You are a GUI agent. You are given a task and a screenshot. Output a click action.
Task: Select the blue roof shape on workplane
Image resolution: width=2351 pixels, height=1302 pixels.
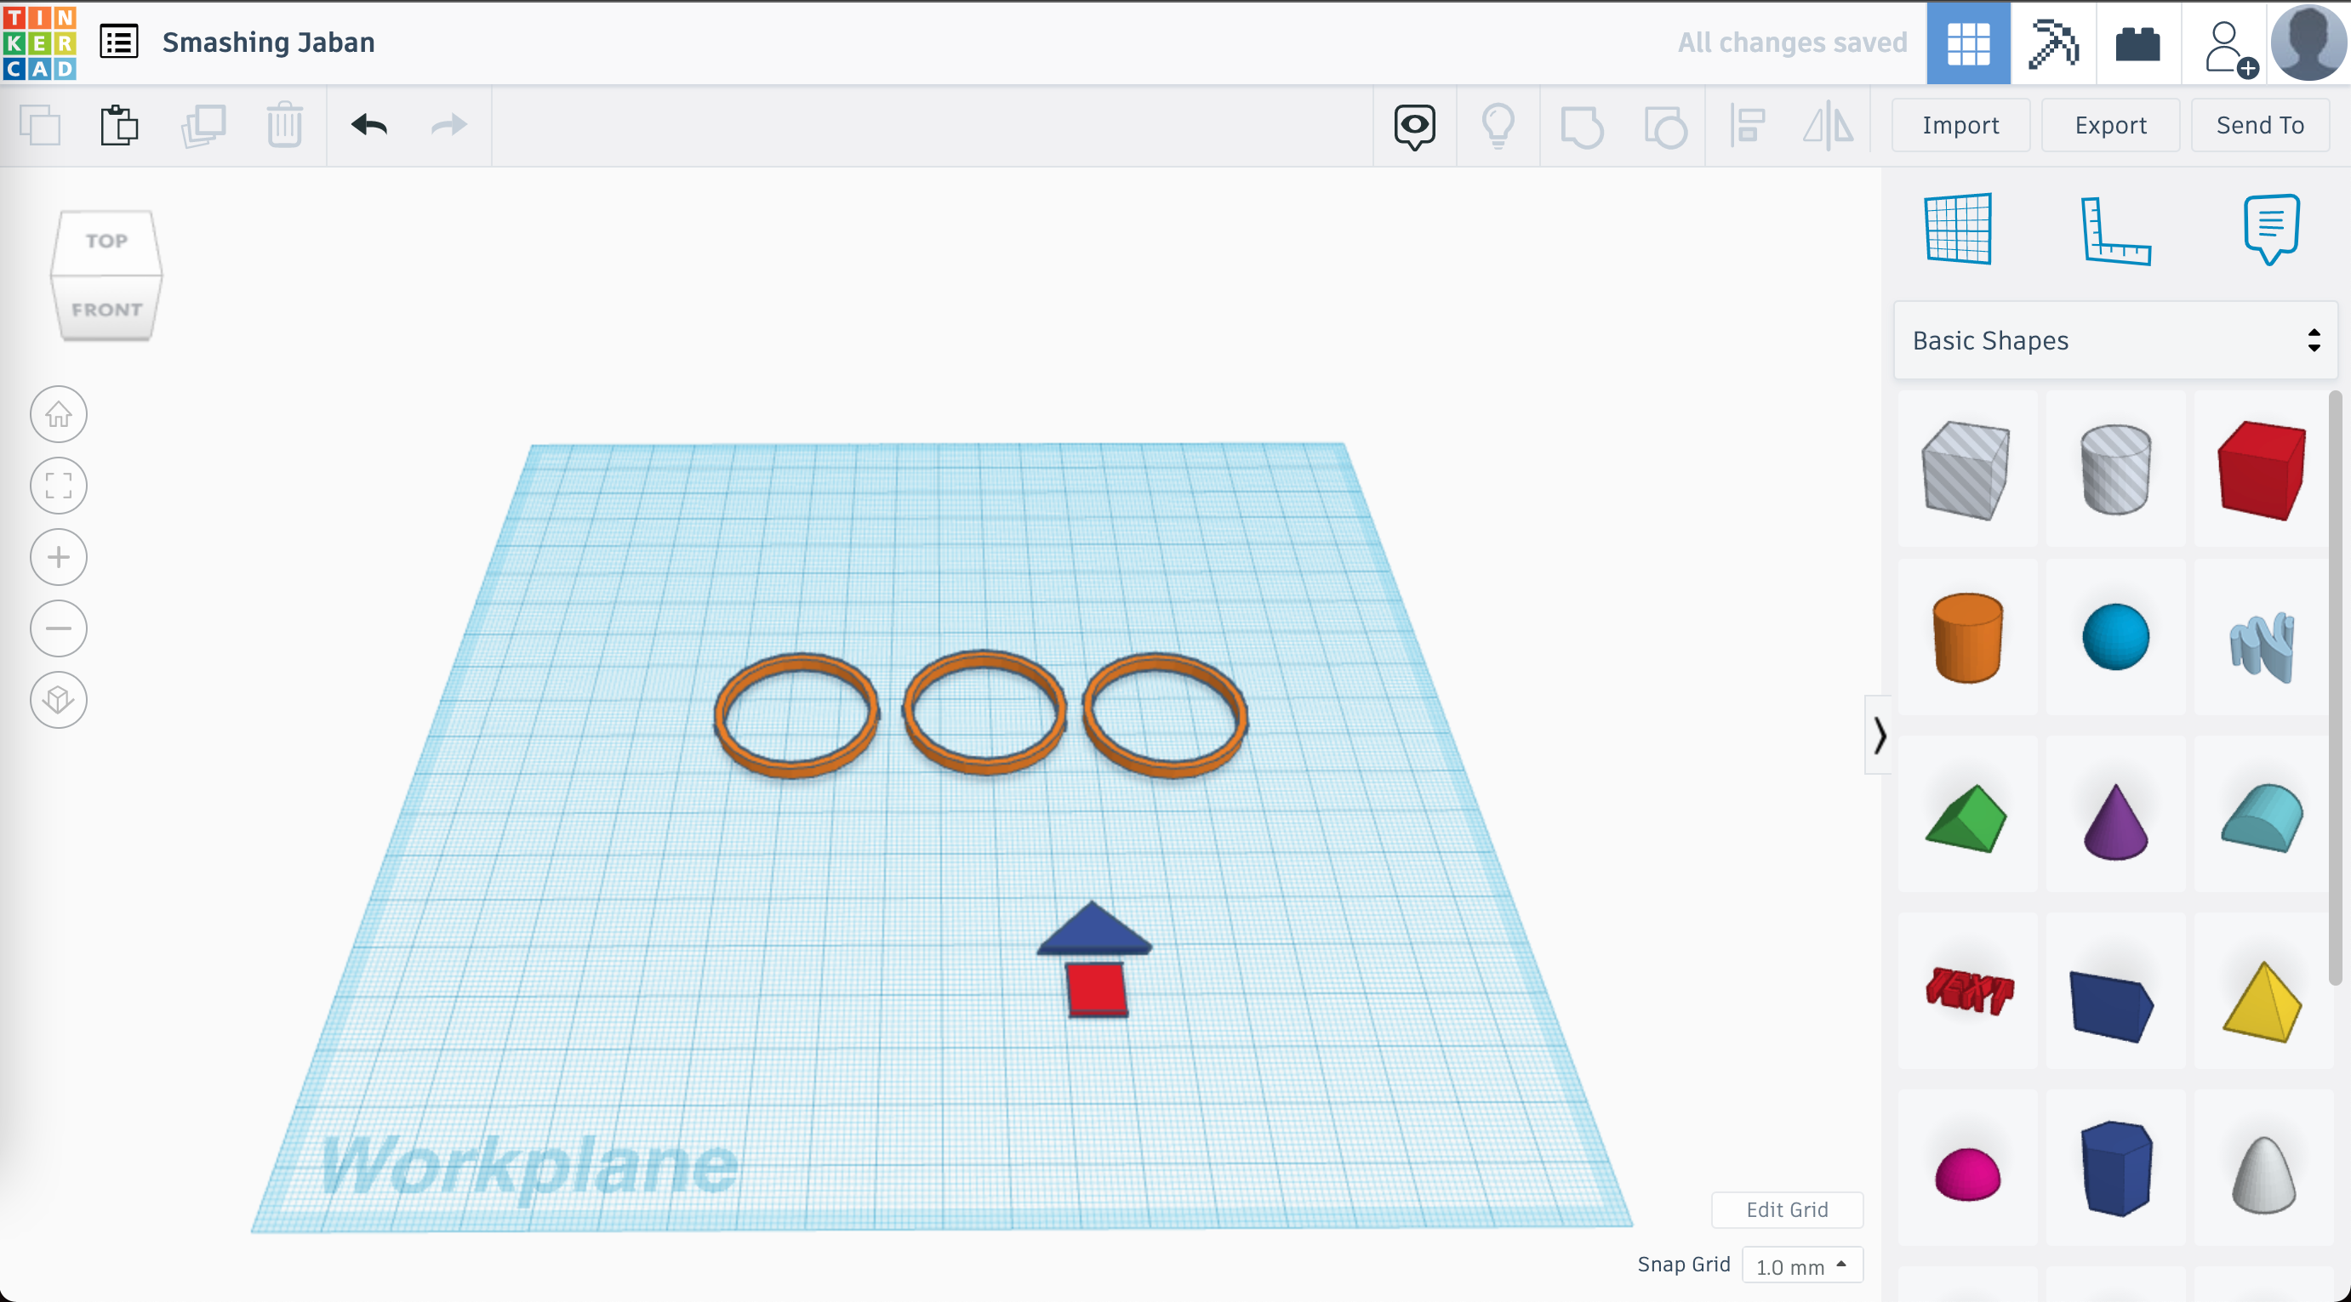[1093, 930]
